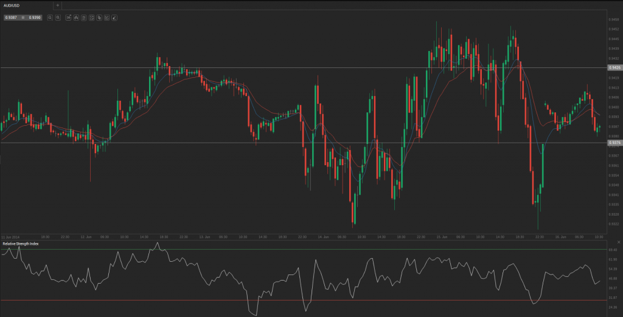Screen dimensions: 623x317
Task: Click the fourth toolbar icon after zoom buttons
Action: point(91,18)
